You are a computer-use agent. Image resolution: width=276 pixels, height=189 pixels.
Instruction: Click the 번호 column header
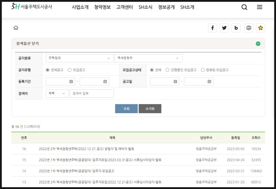point(24,138)
